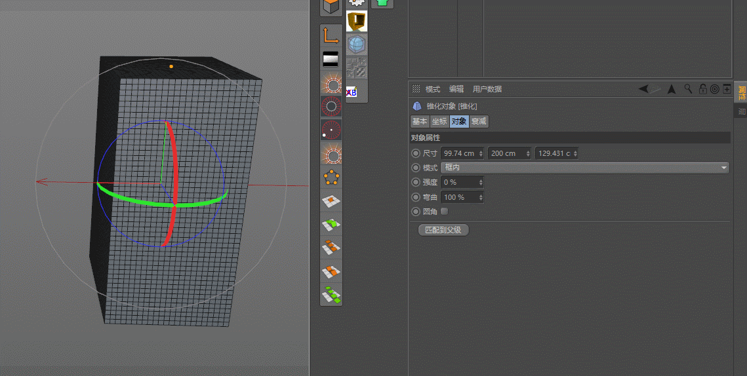Select the red radial icon with white ring
The height and width of the screenshot is (376, 747).
331,107
